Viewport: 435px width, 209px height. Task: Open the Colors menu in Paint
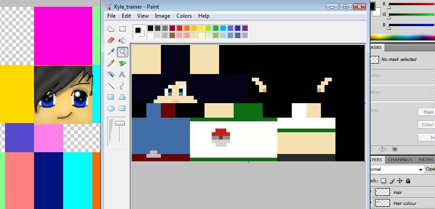[x=184, y=16]
